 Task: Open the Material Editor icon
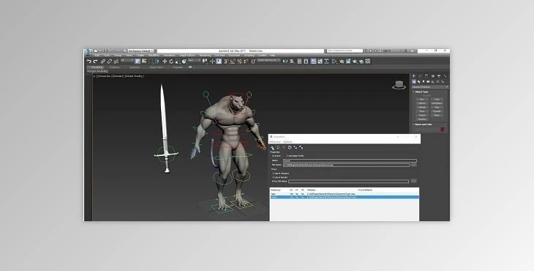pos(334,62)
